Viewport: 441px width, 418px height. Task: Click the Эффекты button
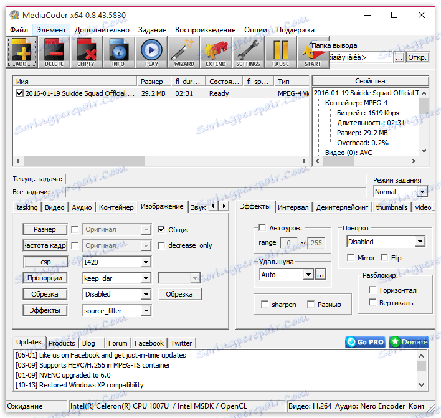pyautogui.click(x=45, y=310)
